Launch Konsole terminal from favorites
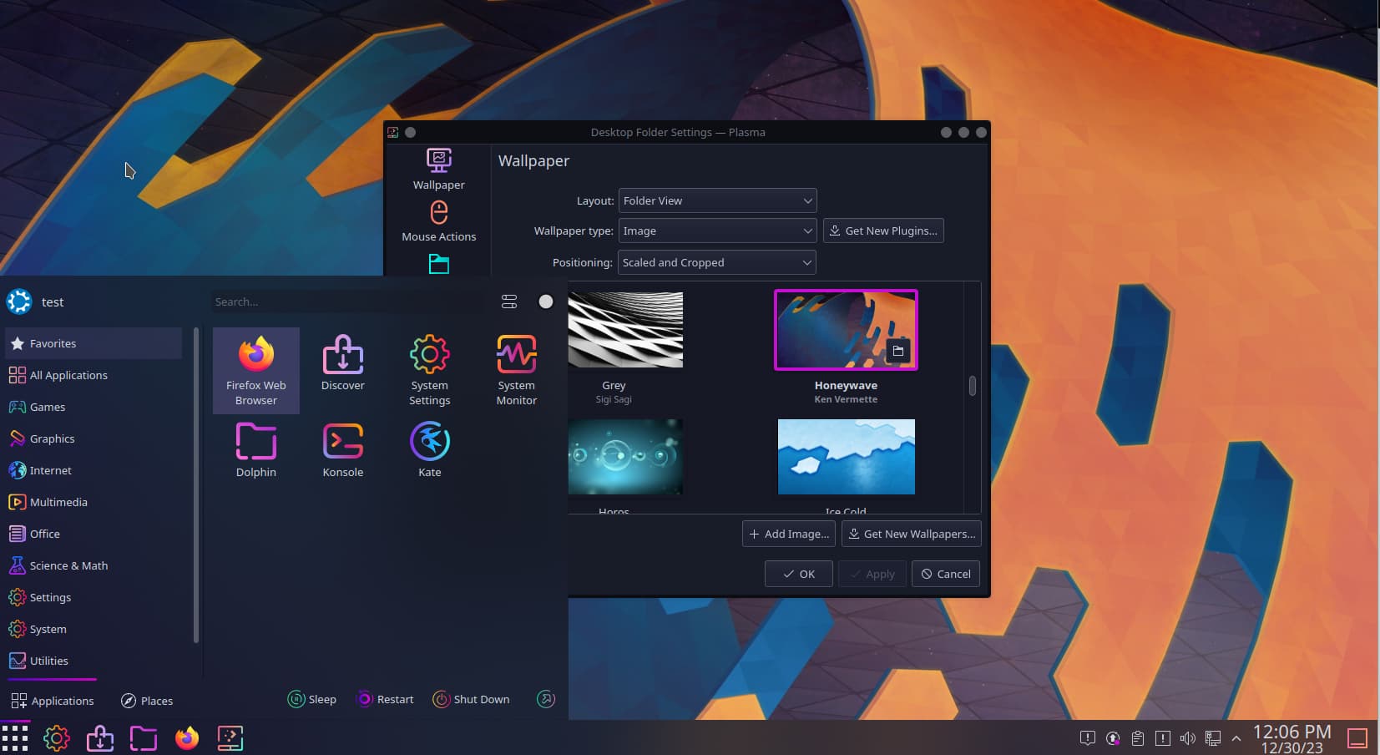The height and width of the screenshot is (755, 1380). tap(342, 450)
